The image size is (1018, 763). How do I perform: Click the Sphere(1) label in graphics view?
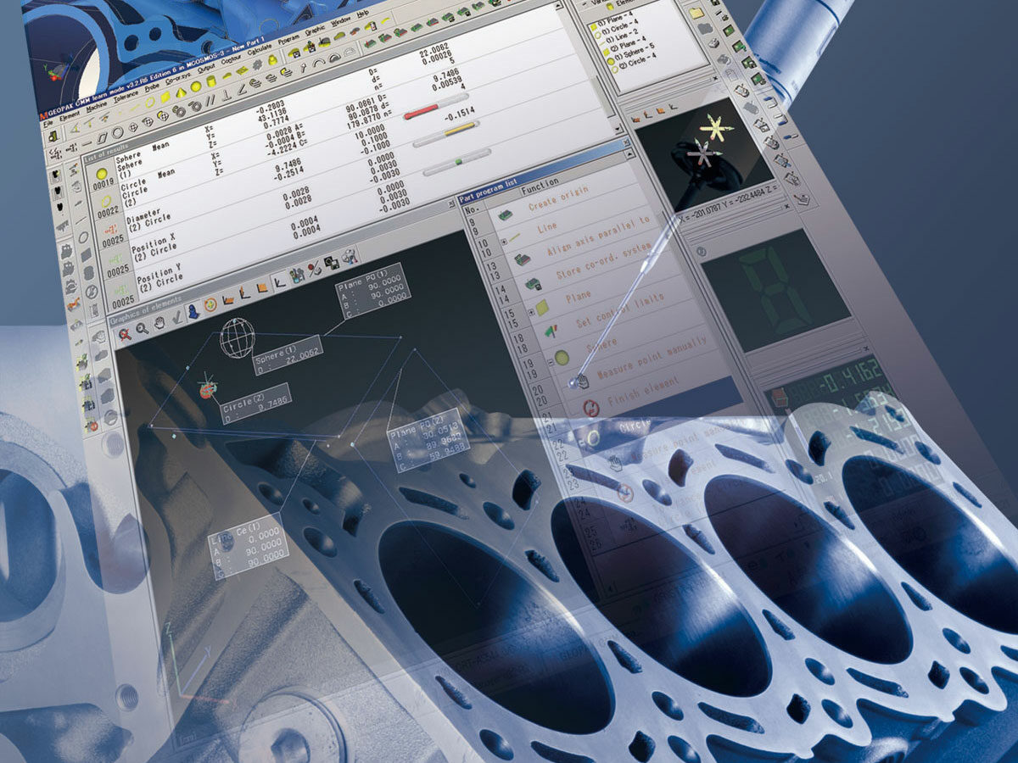pos(289,351)
